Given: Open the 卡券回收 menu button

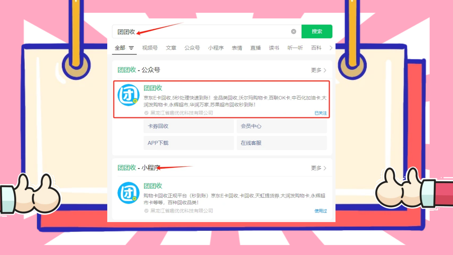Looking at the screenshot, I should (189, 126).
